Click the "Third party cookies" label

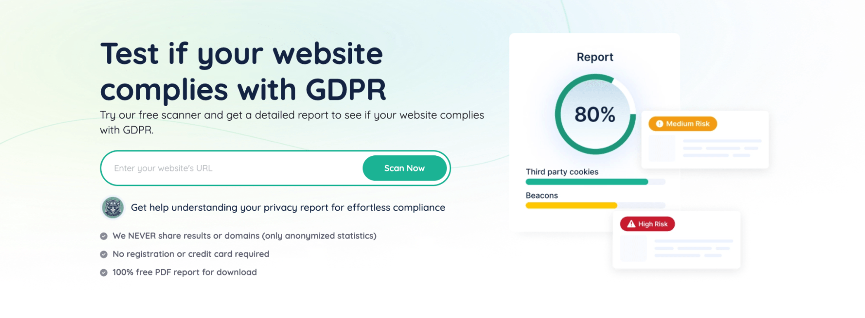[562, 172]
